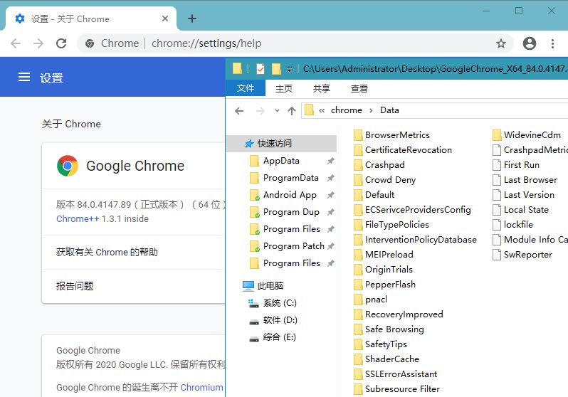The height and width of the screenshot is (397, 568).
Task: Open quick access toolbar customize dropdown
Action: 289,69
